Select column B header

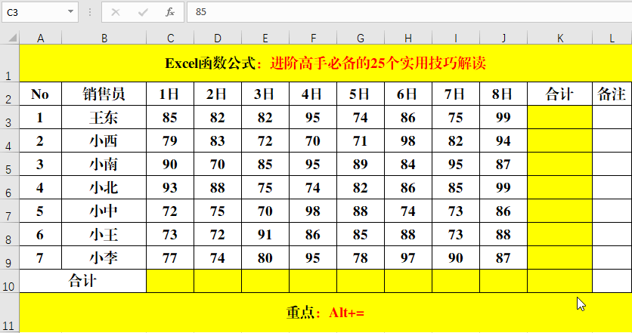(x=104, y=39)
